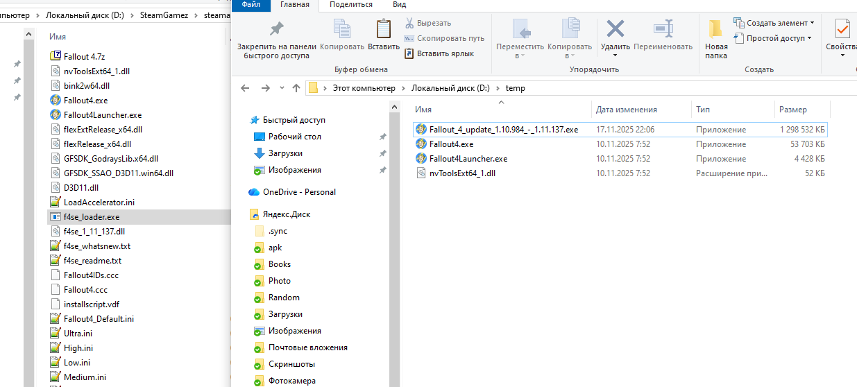Go back with the left arrow

pyautogui.click(x=245, y=88)
